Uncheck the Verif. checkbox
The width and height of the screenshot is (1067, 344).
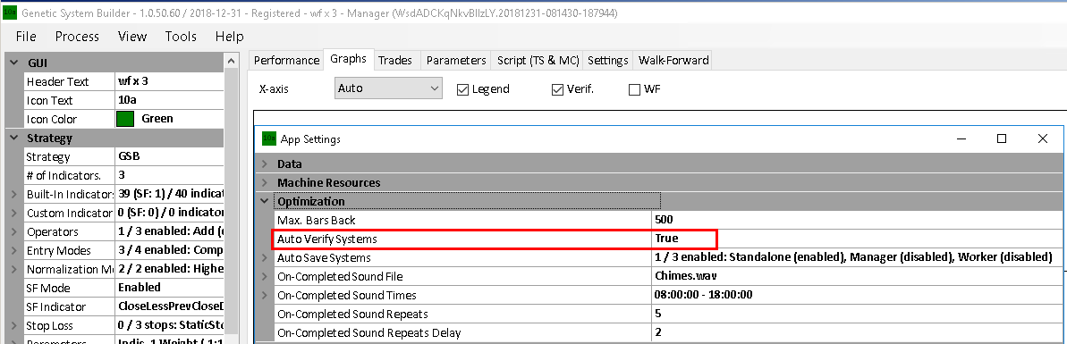pos(557,89)
